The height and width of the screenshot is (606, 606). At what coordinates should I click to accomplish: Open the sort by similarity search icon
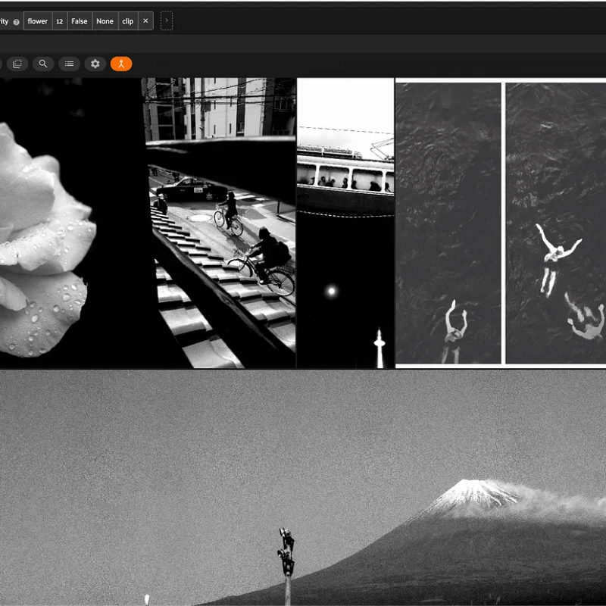pyautogui.click(x=43, y=64)
